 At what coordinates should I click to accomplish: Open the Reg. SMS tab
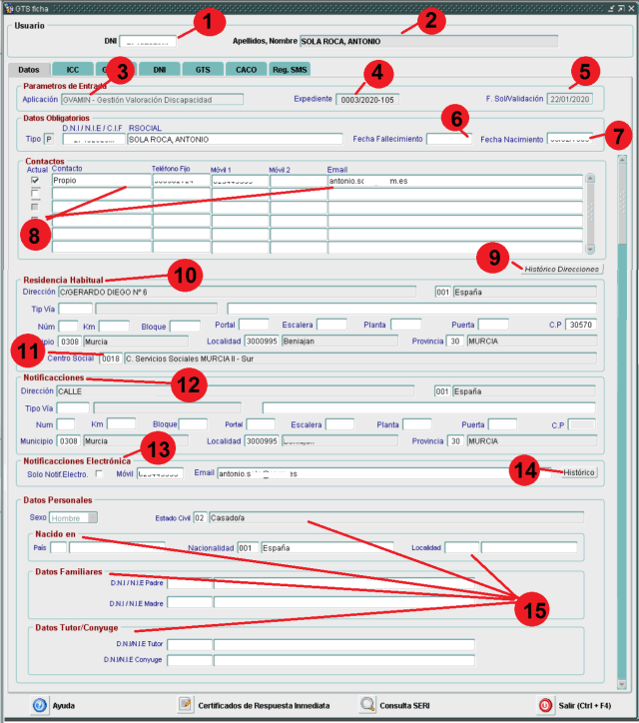(293, 69)
